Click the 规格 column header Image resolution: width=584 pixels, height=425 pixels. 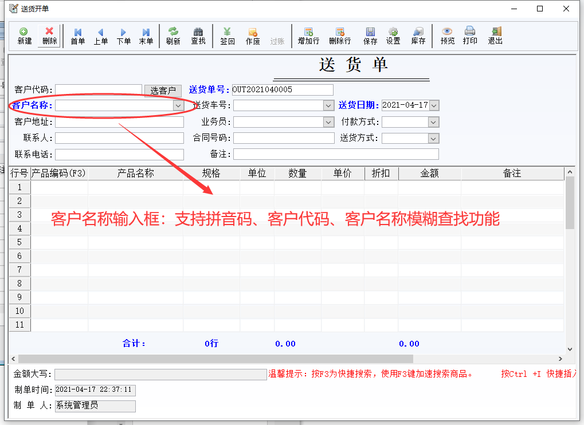(x=211, y=174)
